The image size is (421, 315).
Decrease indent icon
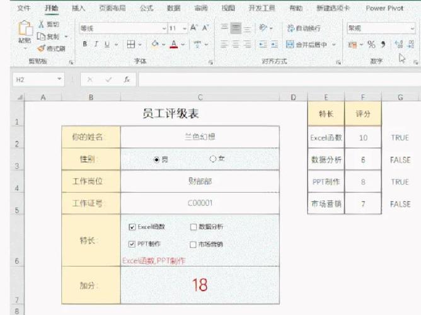[263, 44]
